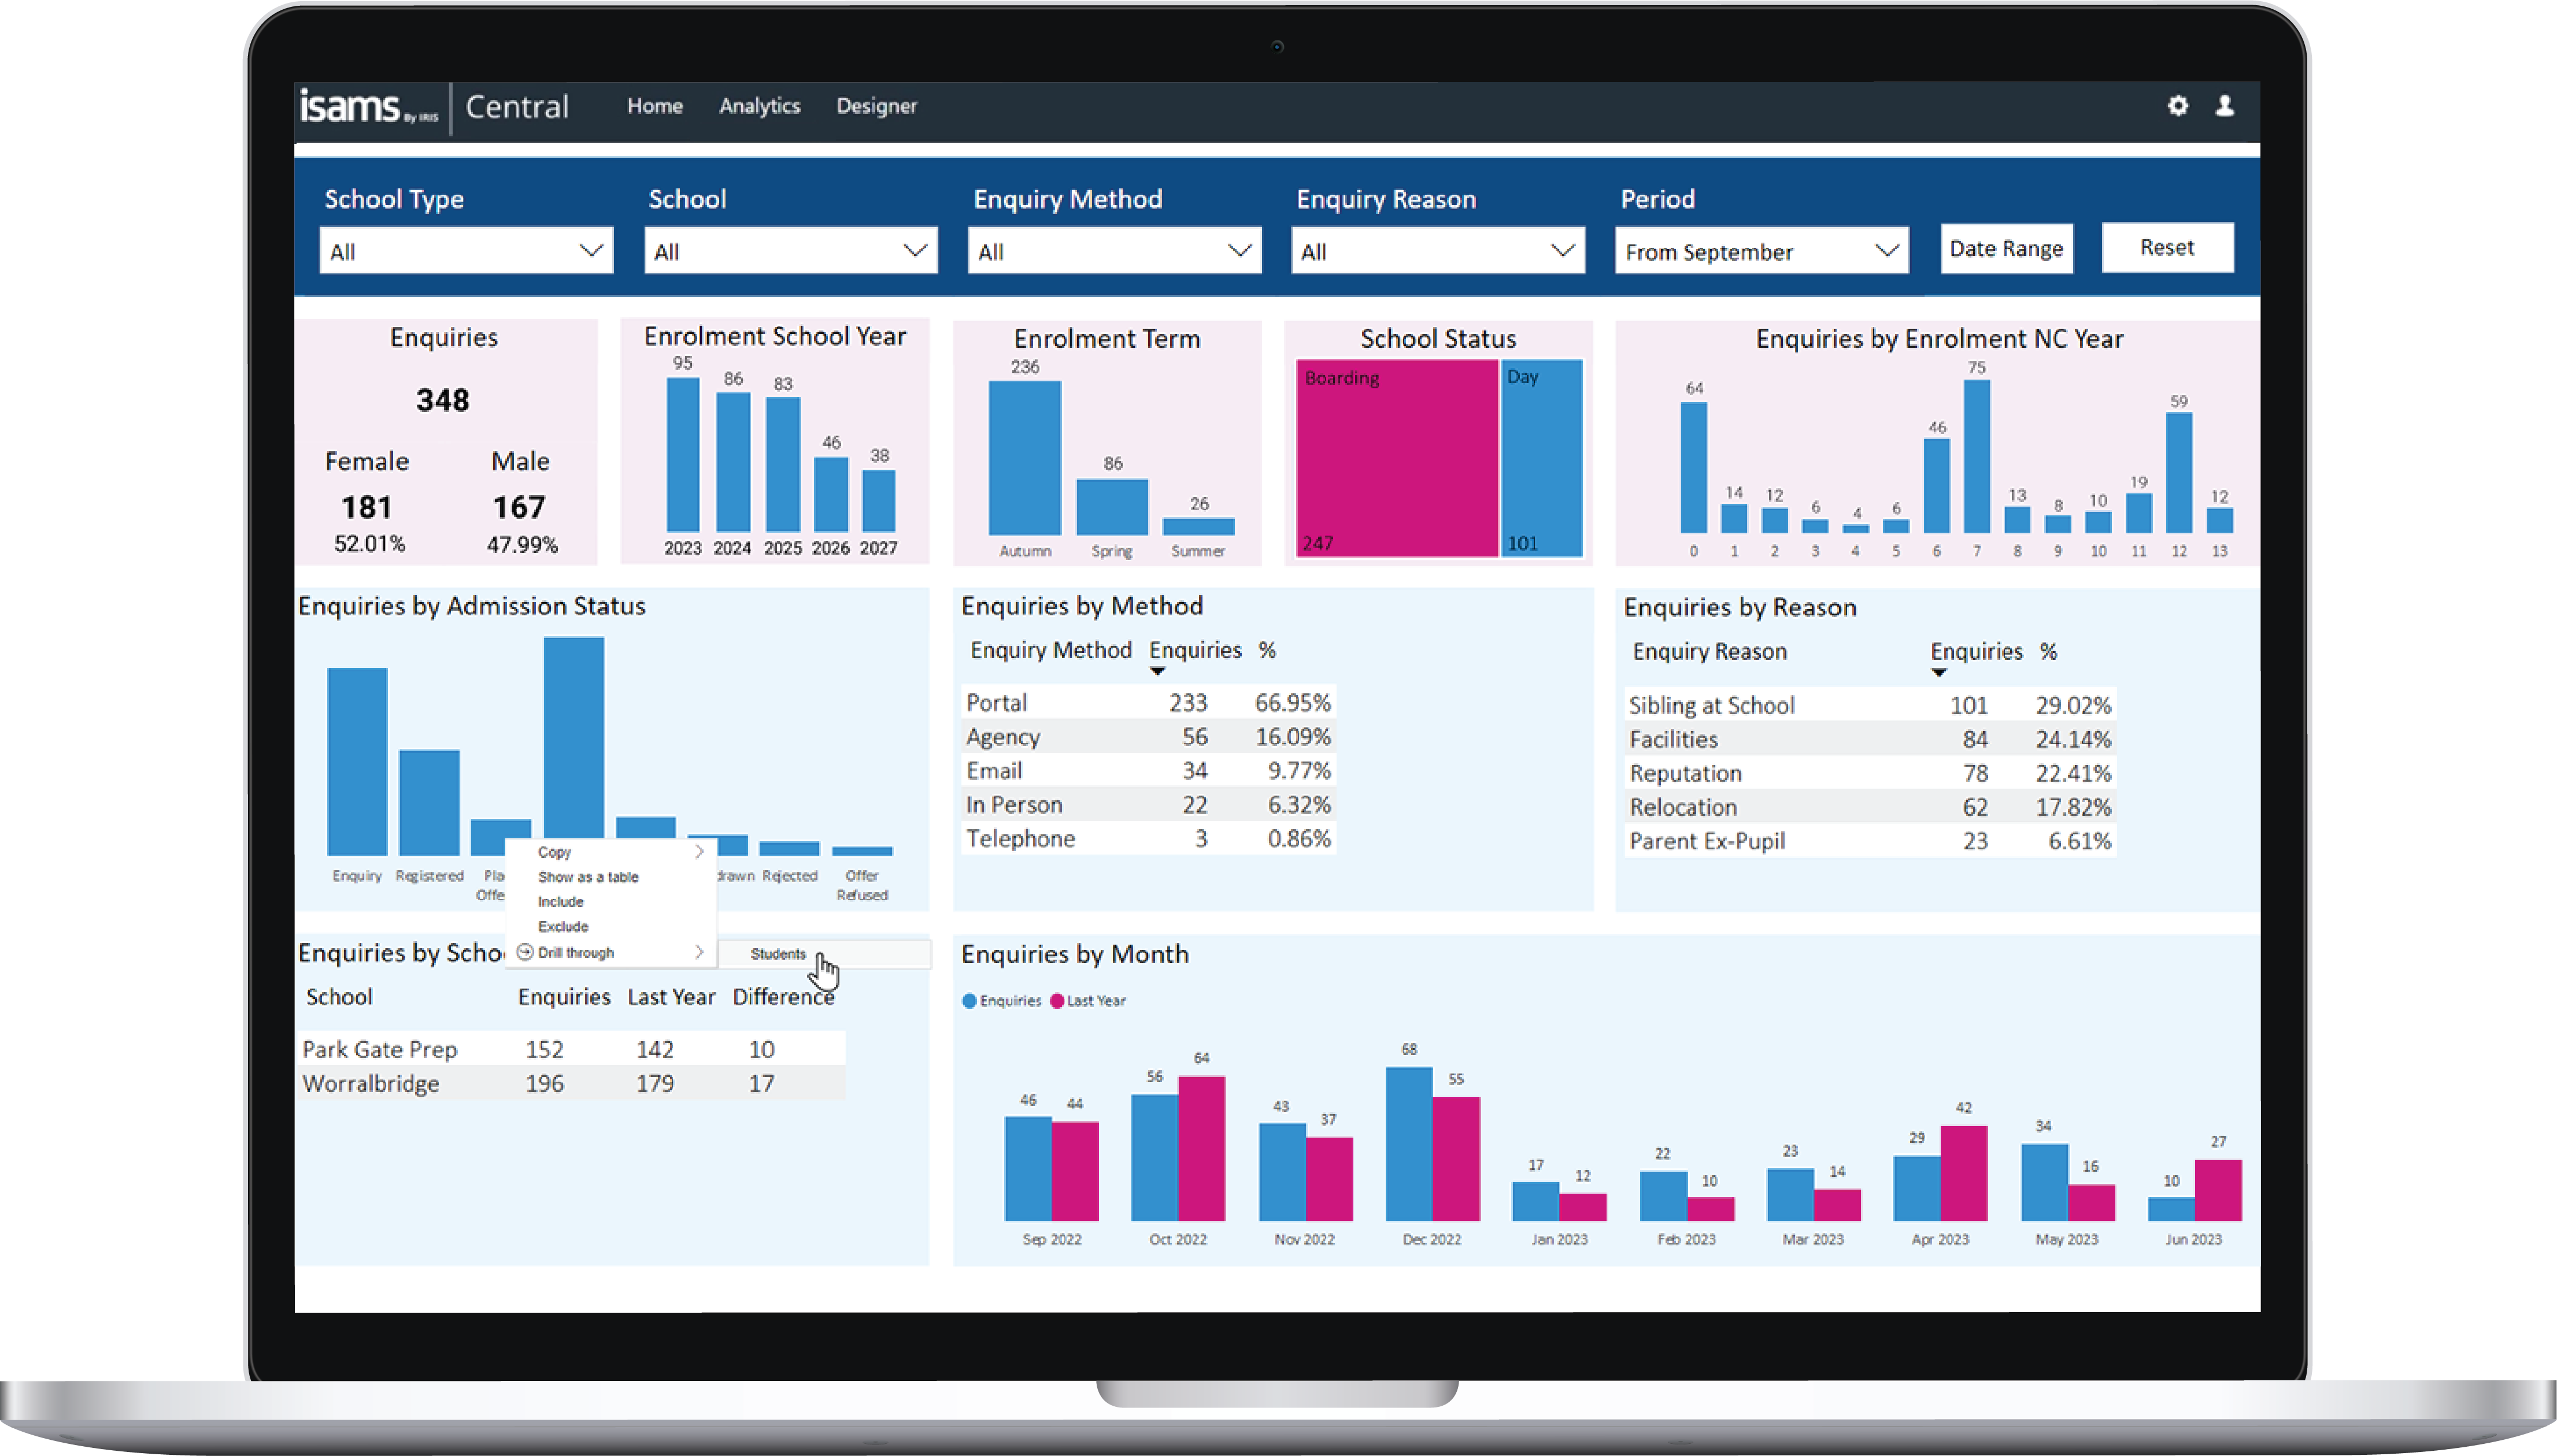Viewport: 2557px width, 1456px height.
Task: Open the Enquiry Reason filter dropdown
Action: click(1438, 250)
